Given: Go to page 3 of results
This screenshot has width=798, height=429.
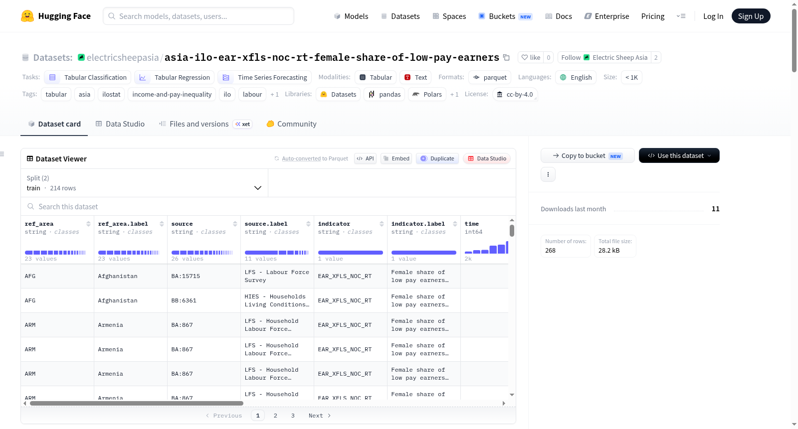Looking at the screenshot, I should 293,416.
